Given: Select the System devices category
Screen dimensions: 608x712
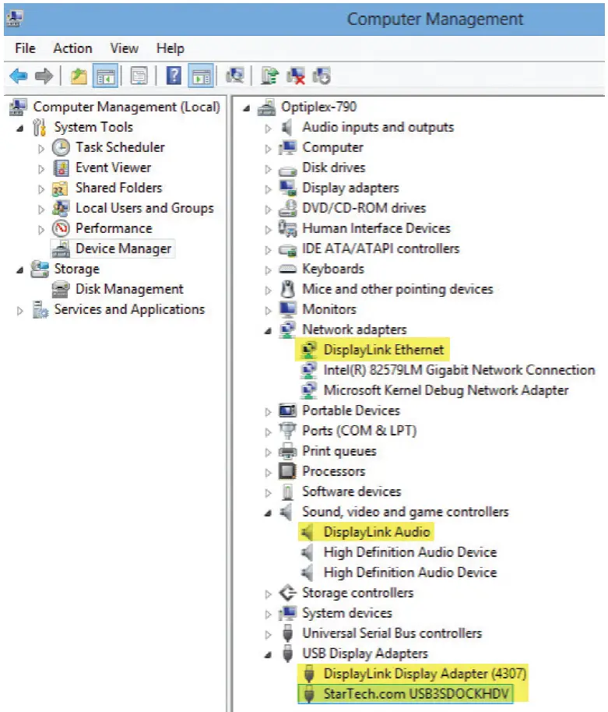Looking at the screenshot, I should click(x=347, y=613).
